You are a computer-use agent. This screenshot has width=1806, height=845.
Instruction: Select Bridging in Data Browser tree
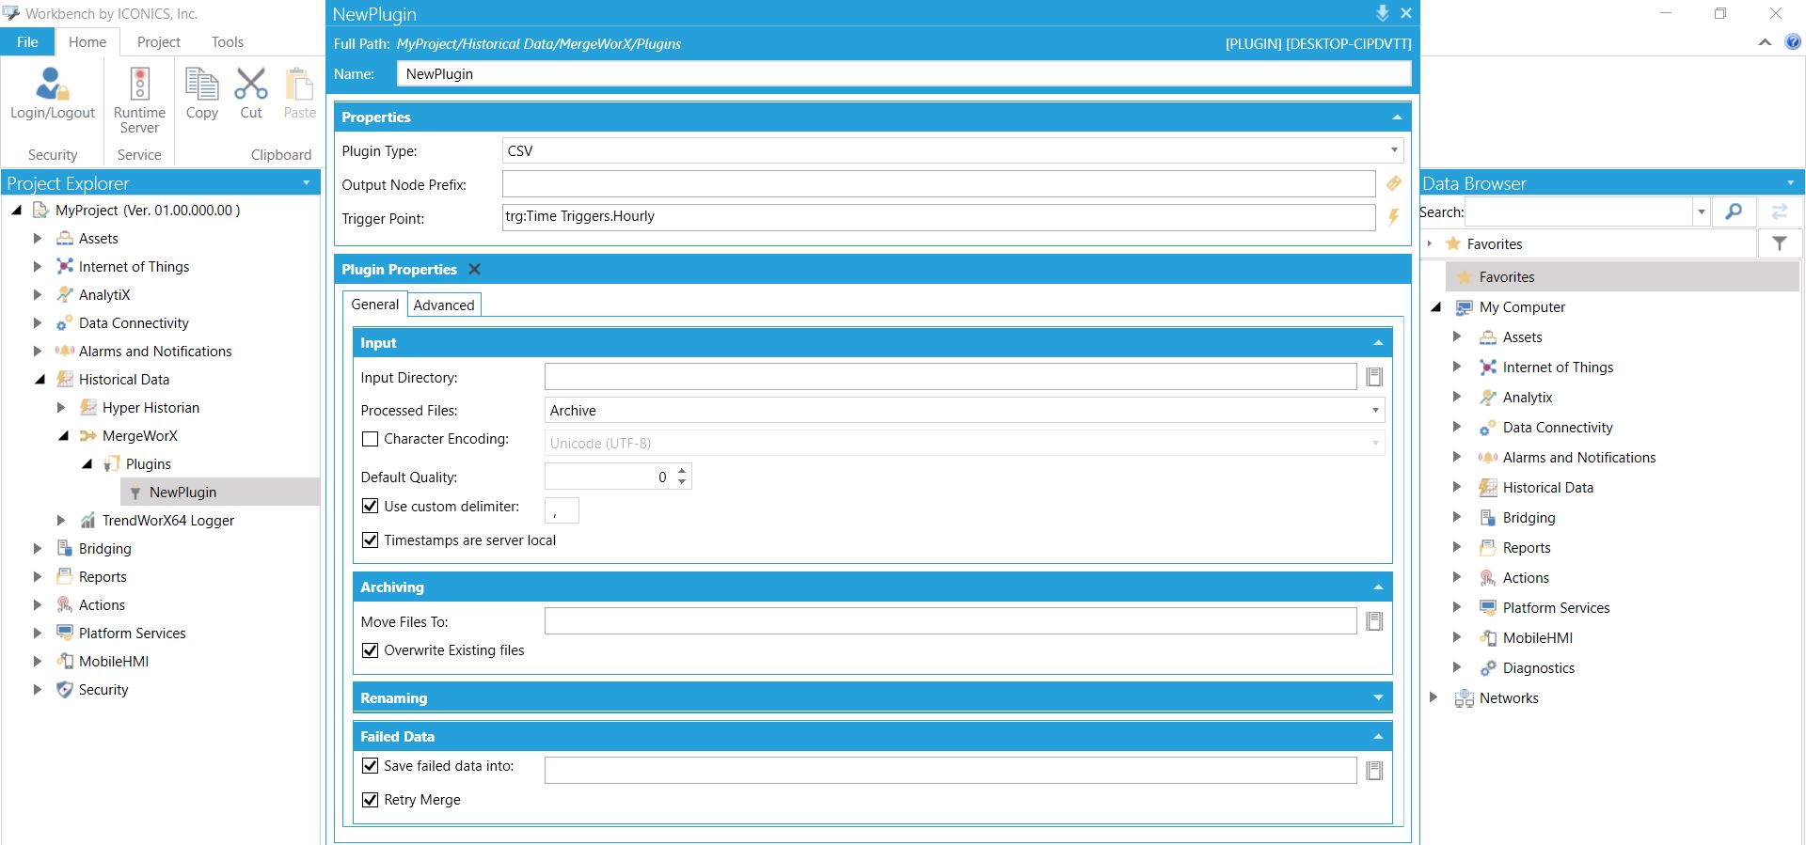click(x=1529, y=518)
